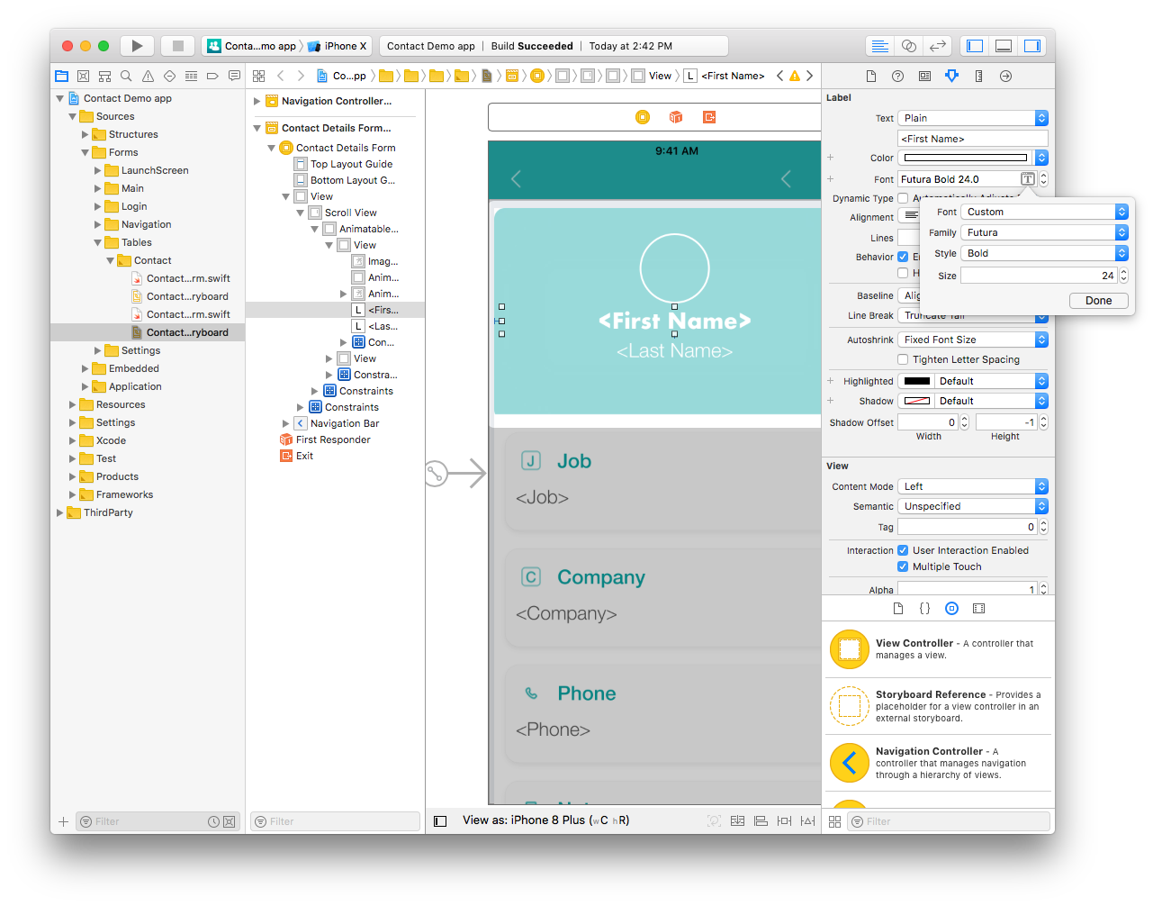1162x906 pixels.
Task: Click View as: iPhone 8 Plus
Action: [545, 820]
